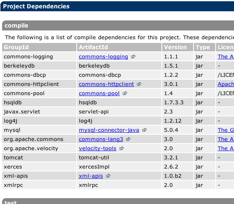This screenshot has width=234, height=204.
Task: Click version 5.0.4 cell
Action: click(178, 130)
